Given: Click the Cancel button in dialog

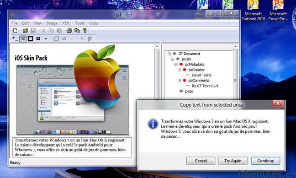Looking at the screenshot, I should 201,161.
